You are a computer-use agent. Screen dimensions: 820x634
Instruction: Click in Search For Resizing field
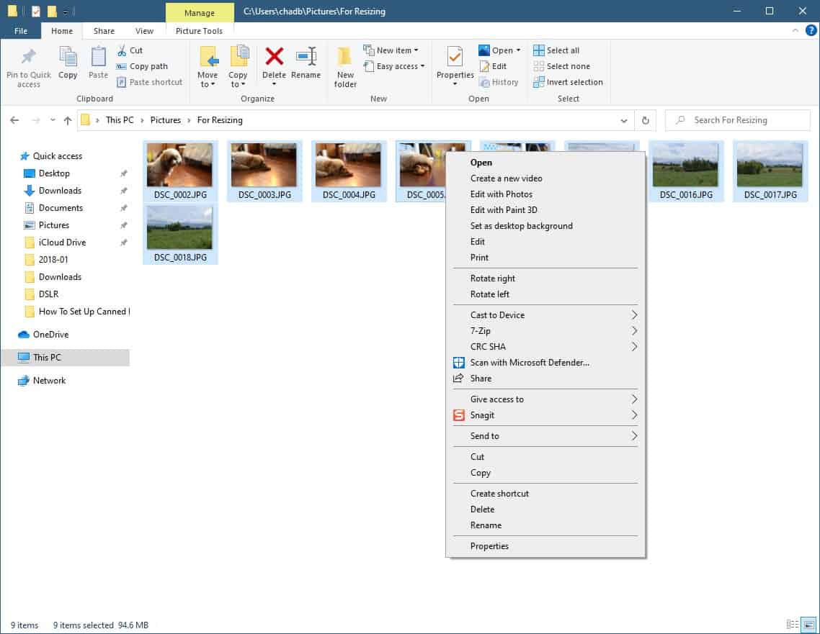[x=737, y=120]
